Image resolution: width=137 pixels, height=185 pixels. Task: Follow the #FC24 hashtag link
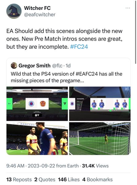[79, 47]
